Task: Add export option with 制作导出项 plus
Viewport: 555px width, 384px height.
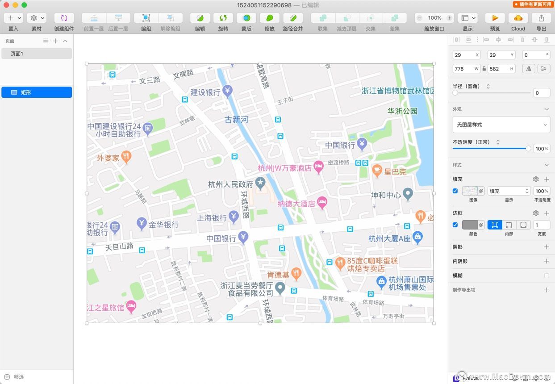Action: 547,290
